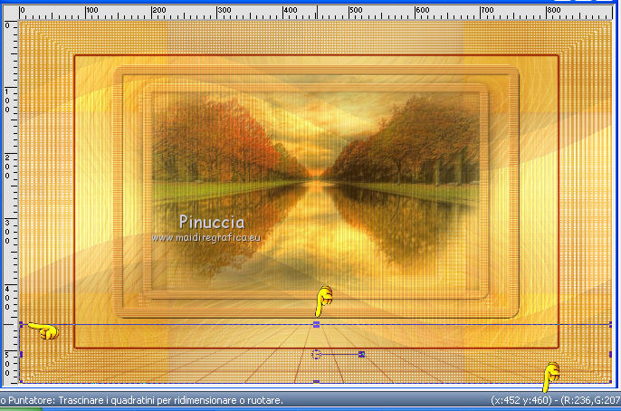Click the circular pivot point of the selection
The height and width of the screenshot is (411, 621).
tap(316, 354)
